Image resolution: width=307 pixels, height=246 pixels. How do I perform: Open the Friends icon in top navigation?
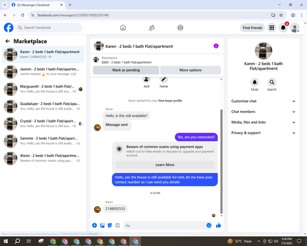[152, 28]
